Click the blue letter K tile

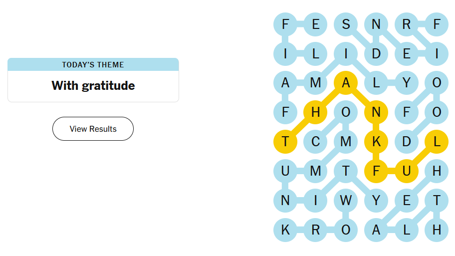(x=285, y=230)
